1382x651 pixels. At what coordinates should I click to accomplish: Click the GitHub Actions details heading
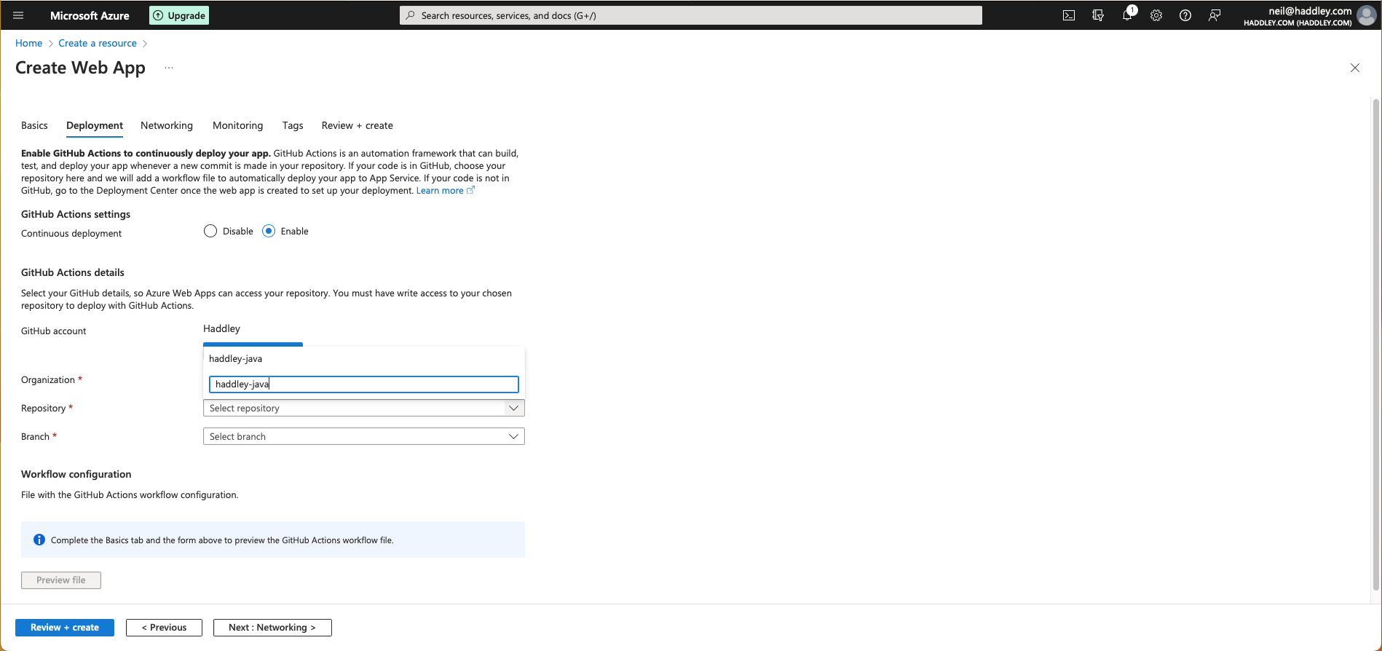73,272
